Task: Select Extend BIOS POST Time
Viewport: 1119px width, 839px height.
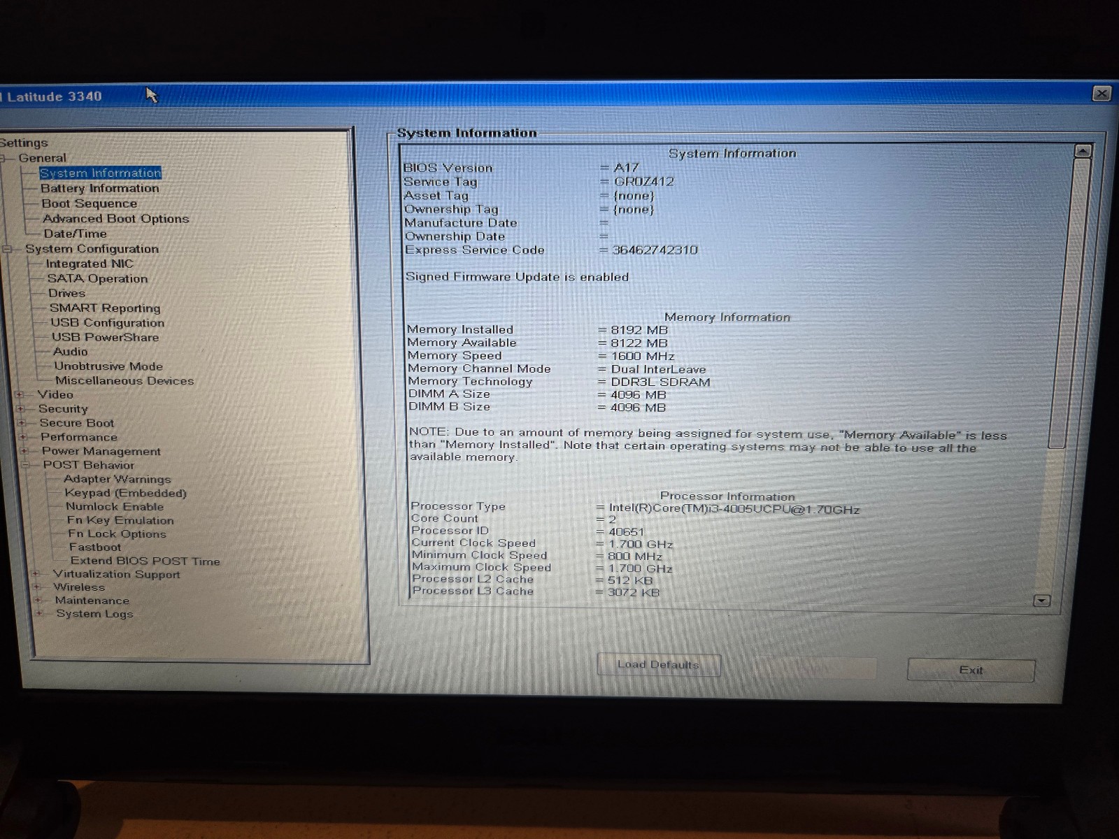Action: [145, 561]
